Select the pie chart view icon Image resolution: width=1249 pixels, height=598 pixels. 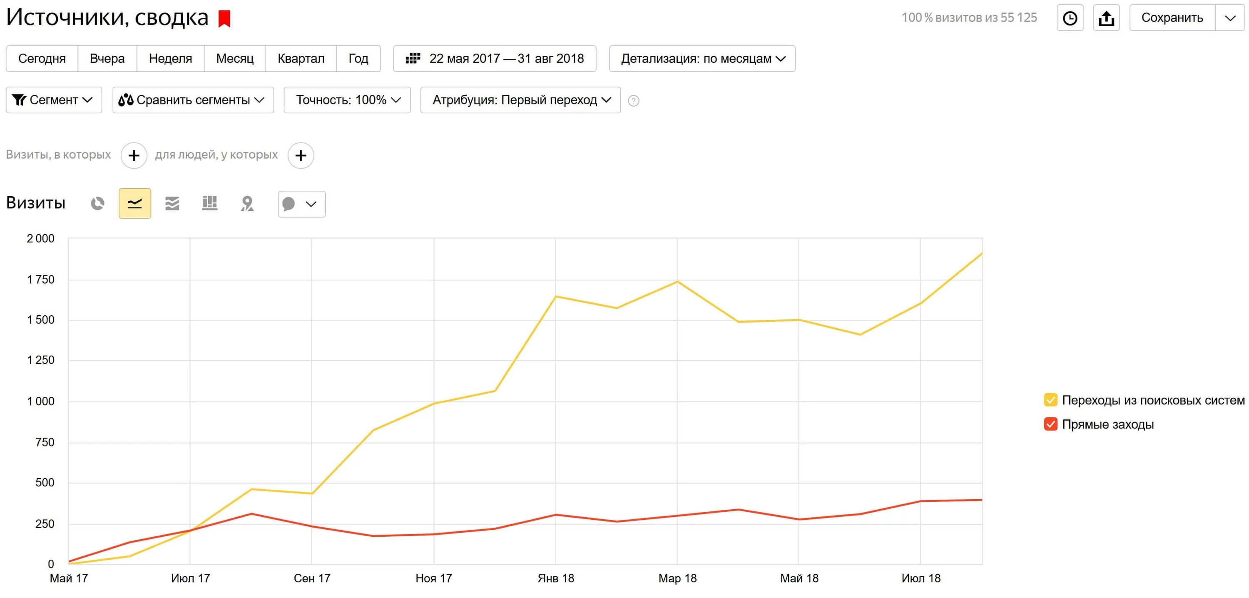[x=97, y=203]
